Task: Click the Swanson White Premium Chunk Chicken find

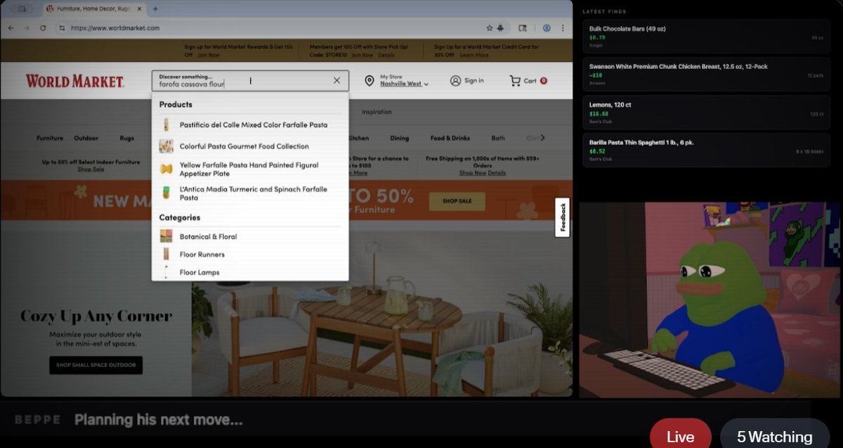Action: [x=707, y=75]
